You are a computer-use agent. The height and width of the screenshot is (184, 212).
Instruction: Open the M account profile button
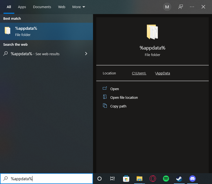pyautogui.click(x=167, y=7)
